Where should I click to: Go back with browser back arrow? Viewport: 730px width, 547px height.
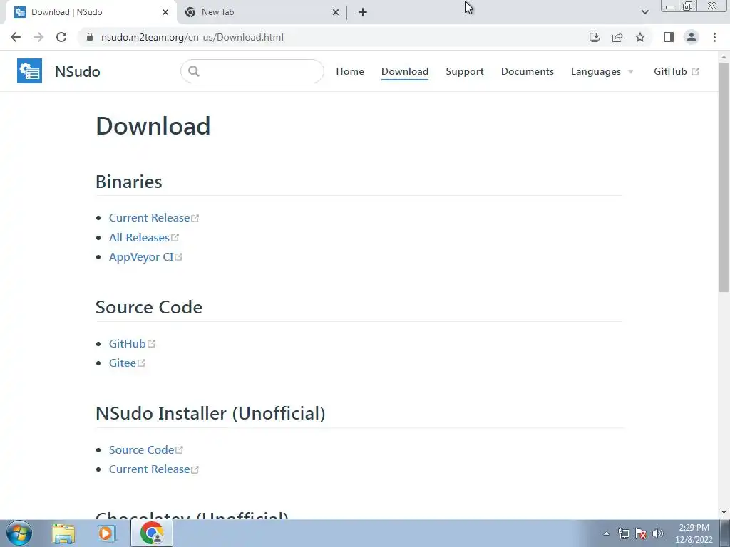[x=16, y=37]
